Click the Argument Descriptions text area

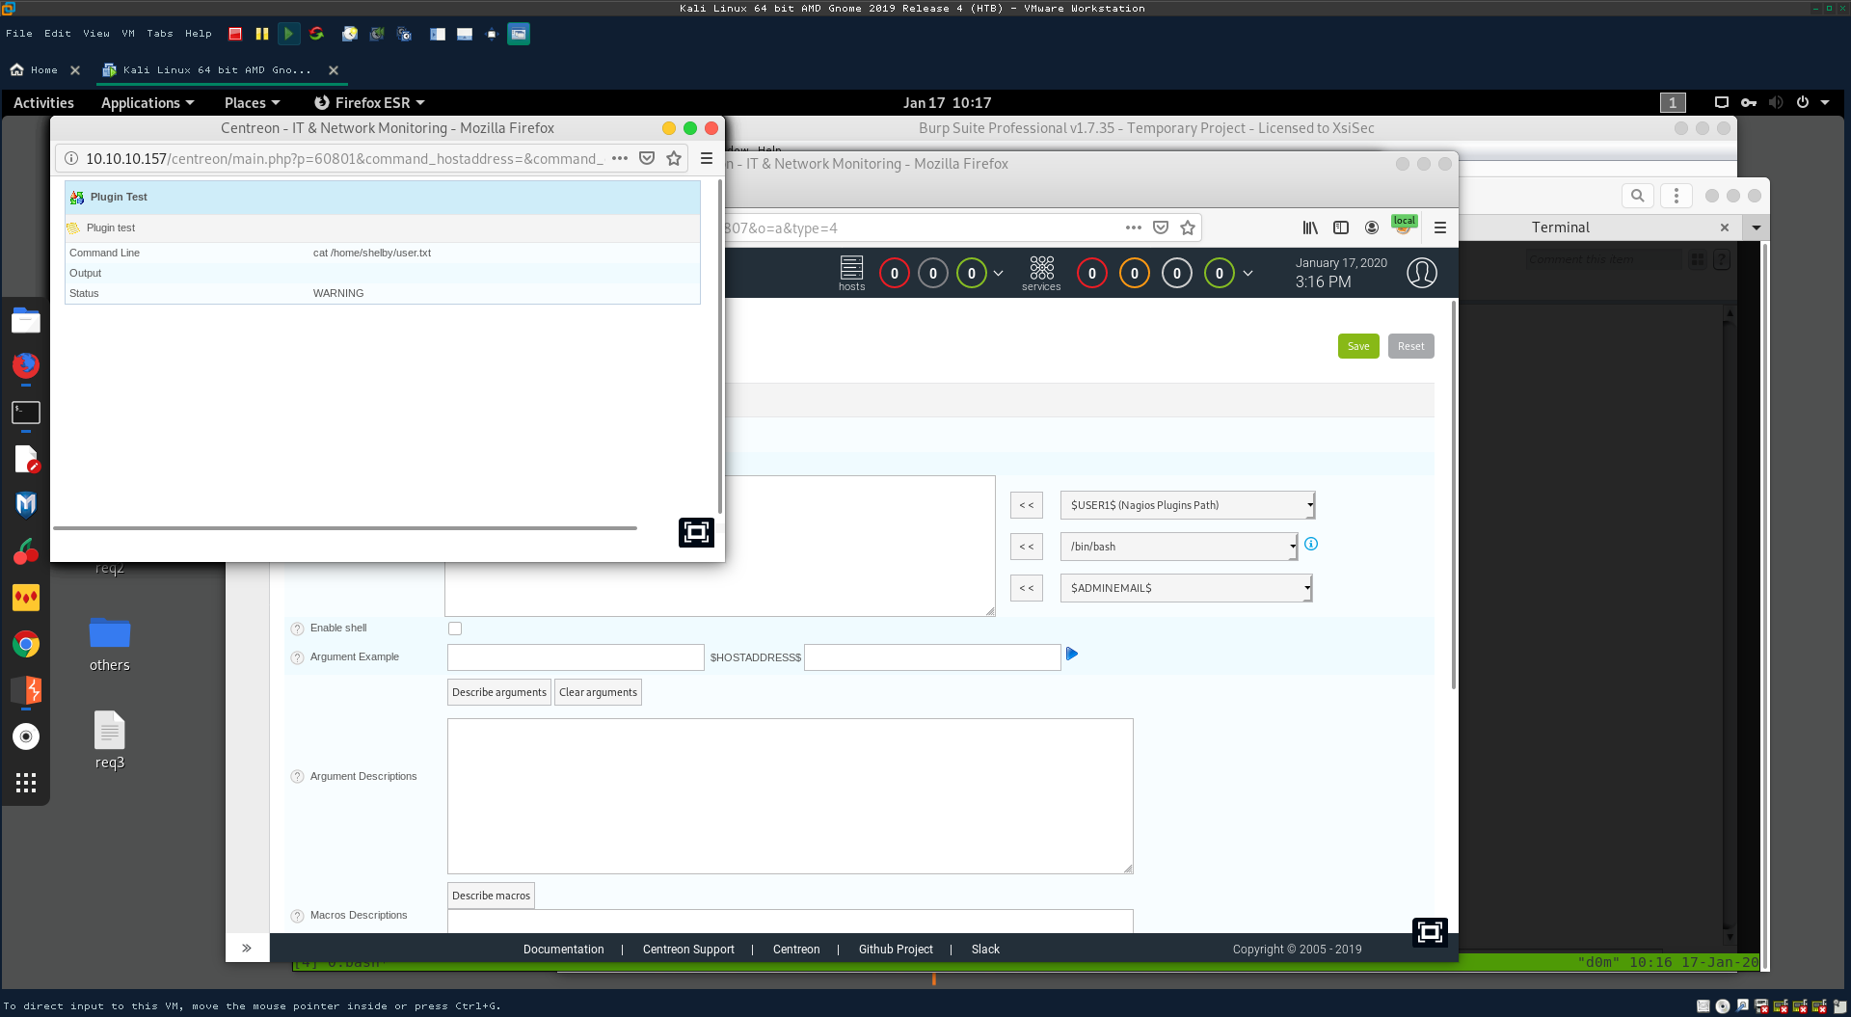click(x=791, y=796)
